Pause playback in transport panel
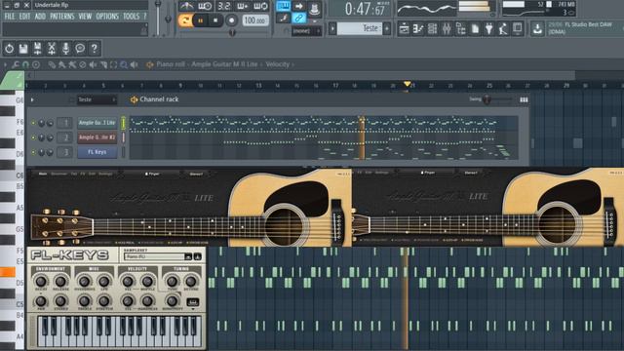 [x=200, y=20]
